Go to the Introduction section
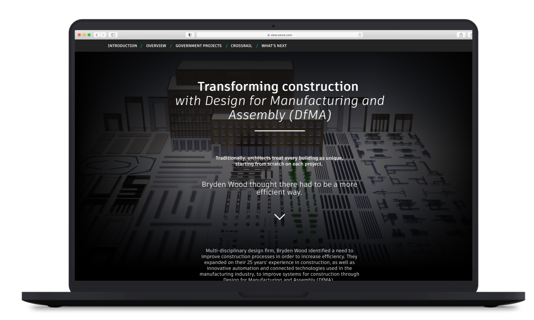This screenshot has width=534, height=320. 122,46
